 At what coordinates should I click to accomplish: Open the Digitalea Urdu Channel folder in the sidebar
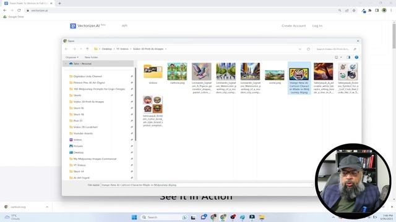click(x=87, y=76)
